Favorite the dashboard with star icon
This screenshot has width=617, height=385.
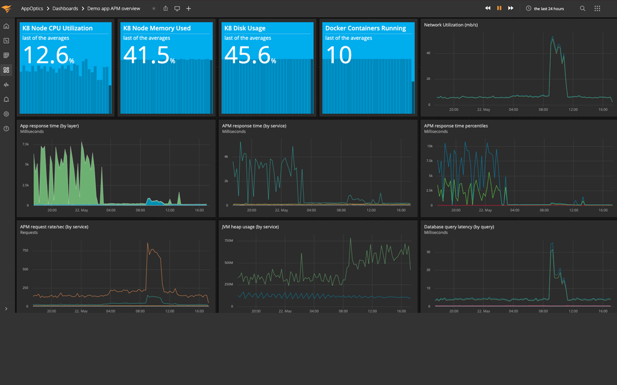pyautogui.click(x=154, y=8)
